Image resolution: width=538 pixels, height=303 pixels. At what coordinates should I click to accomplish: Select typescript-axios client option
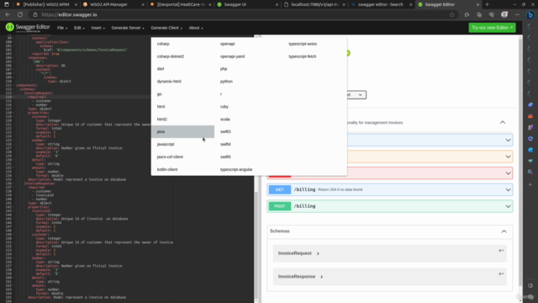315,44
